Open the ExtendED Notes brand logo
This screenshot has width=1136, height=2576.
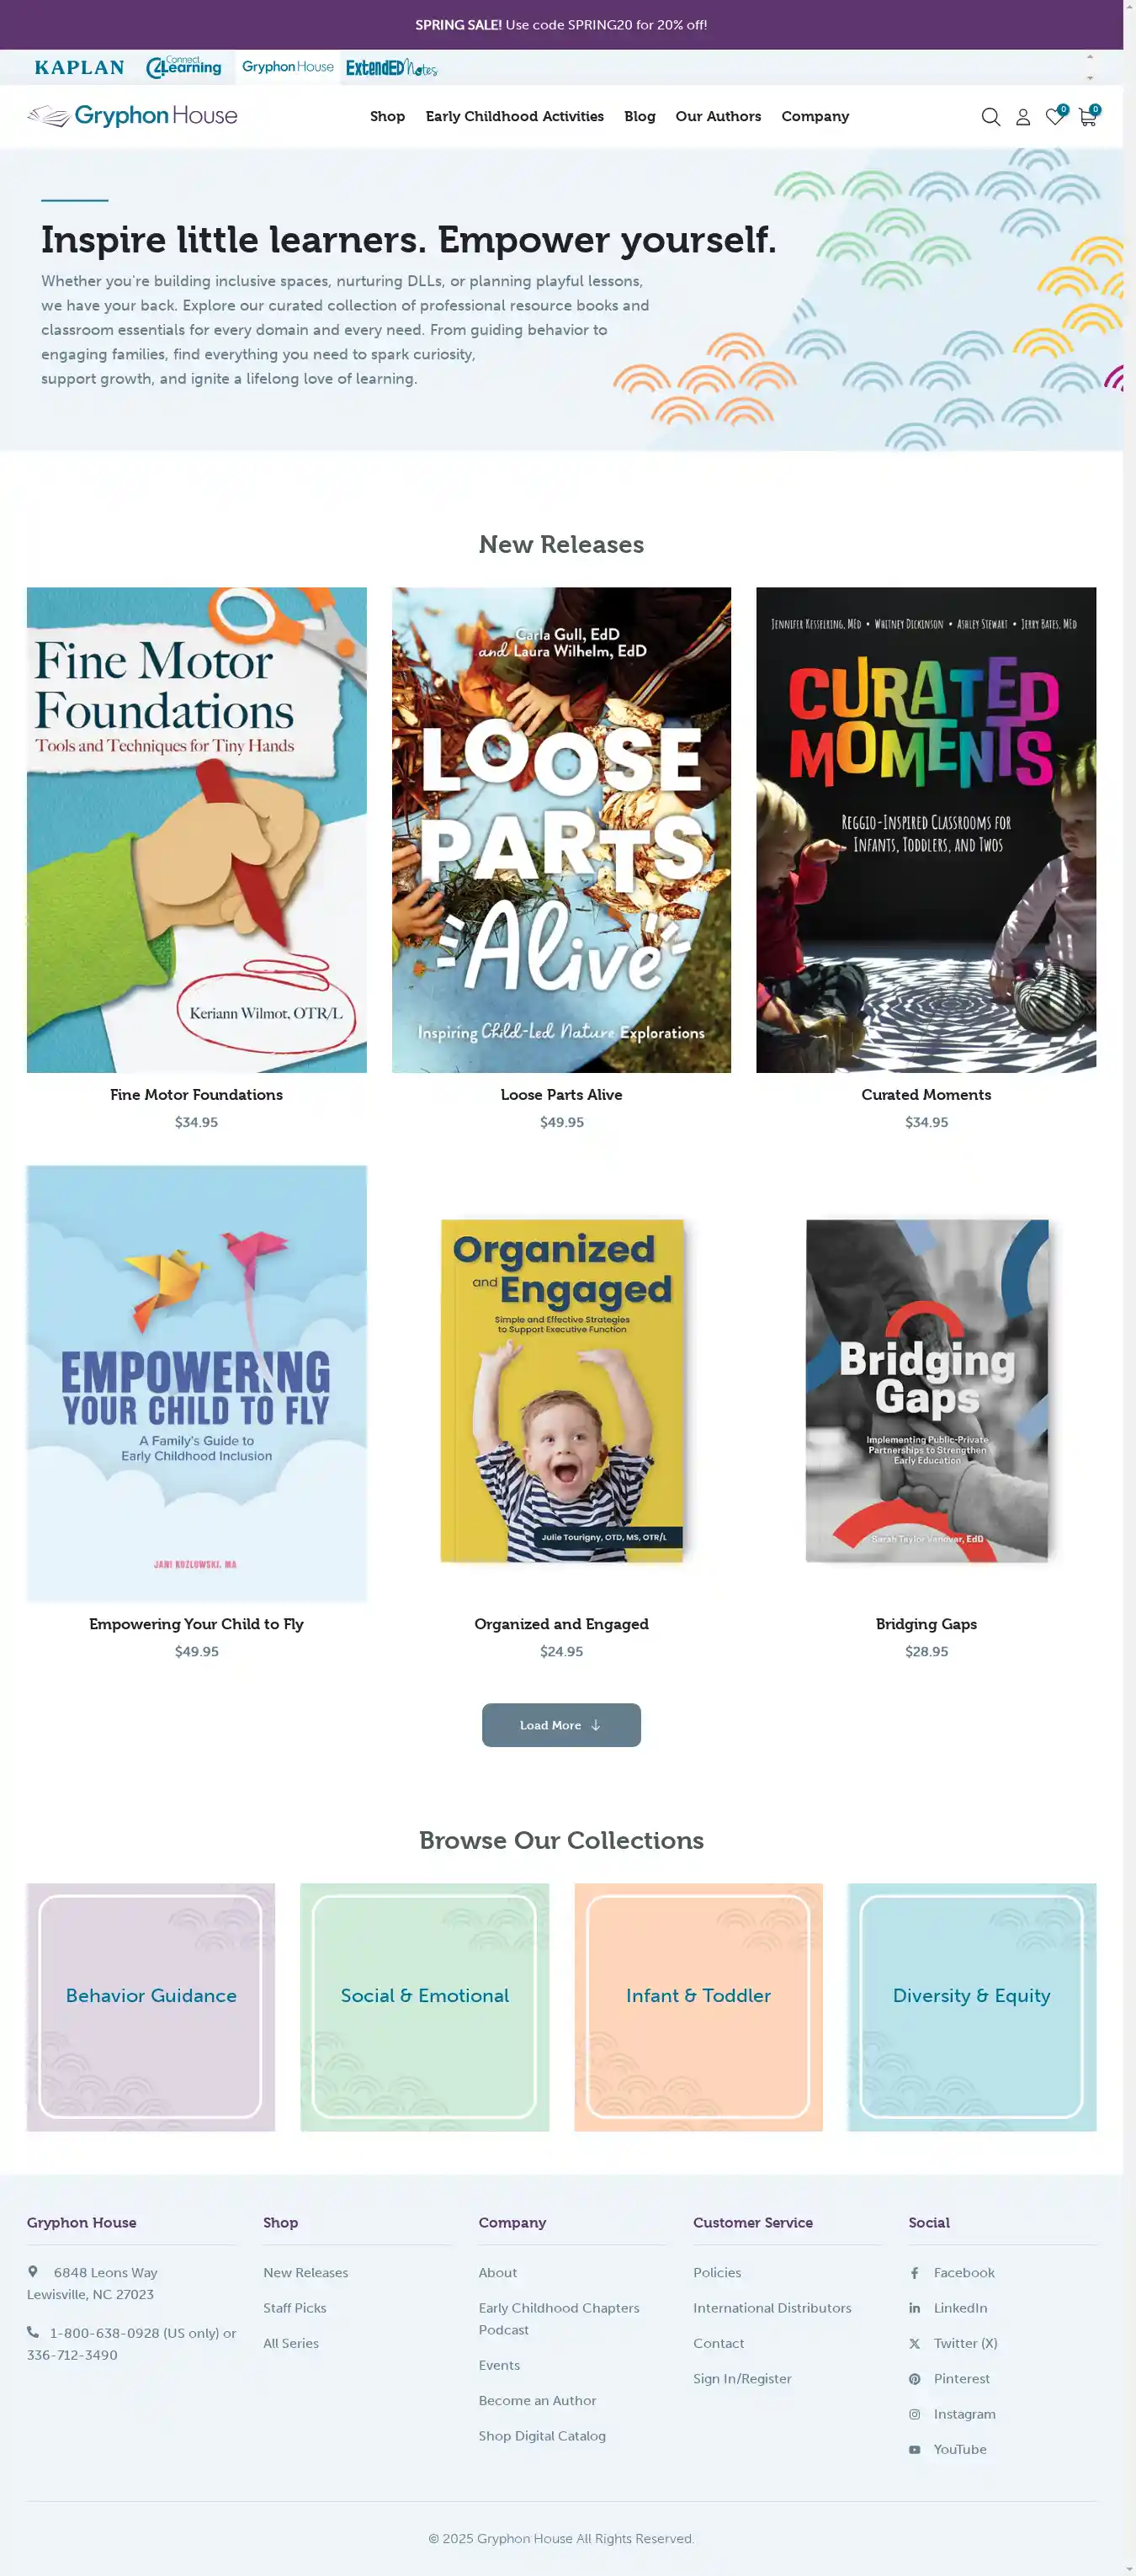(391, 67)
